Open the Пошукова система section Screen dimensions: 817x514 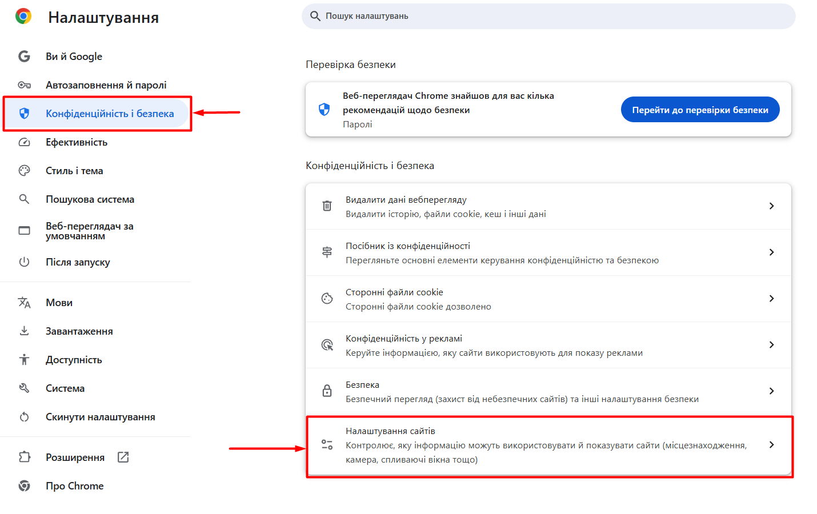90,199
